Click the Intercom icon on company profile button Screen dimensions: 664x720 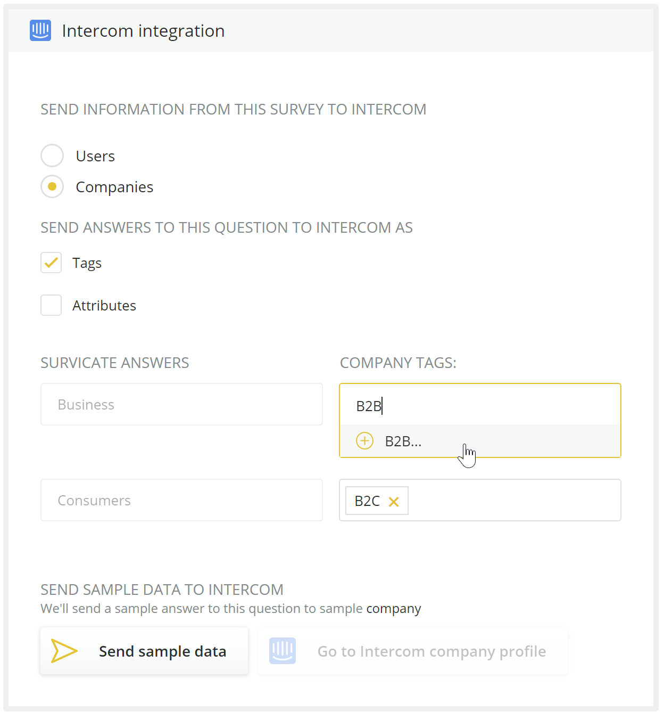pyautogui.click(x=283, y=651)
